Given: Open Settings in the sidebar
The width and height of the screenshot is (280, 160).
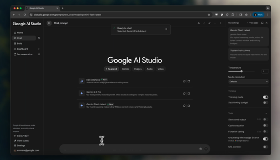Looking at the screenshot, I should tap(20, 146).
